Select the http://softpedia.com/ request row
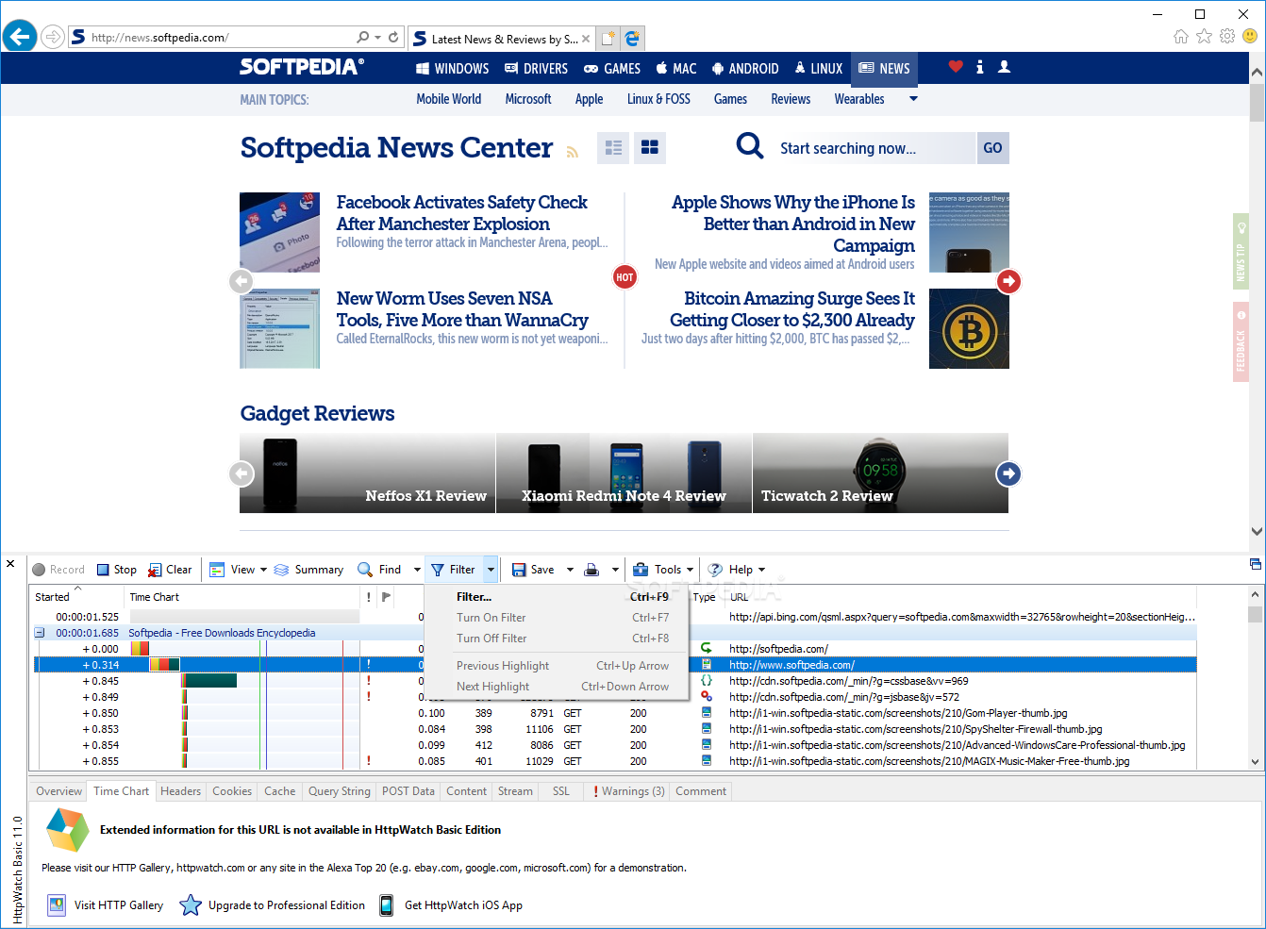This screenshot has height=929, width=1266. click(615, 649)
